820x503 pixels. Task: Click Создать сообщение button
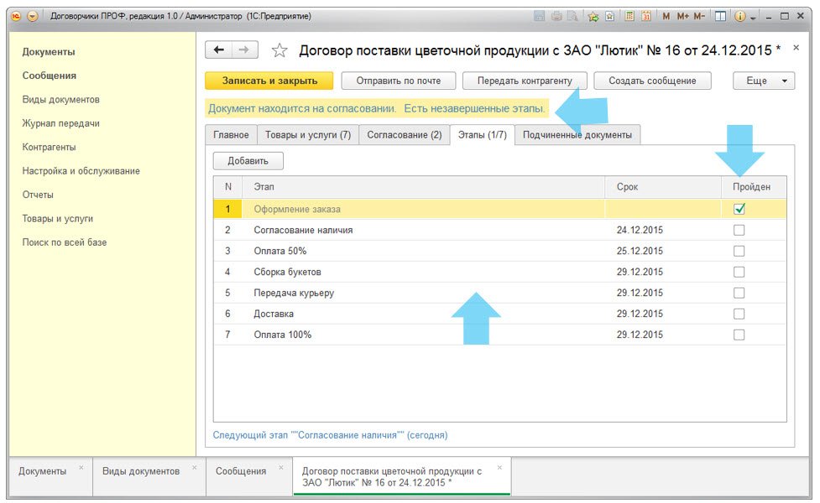[652, 81]
